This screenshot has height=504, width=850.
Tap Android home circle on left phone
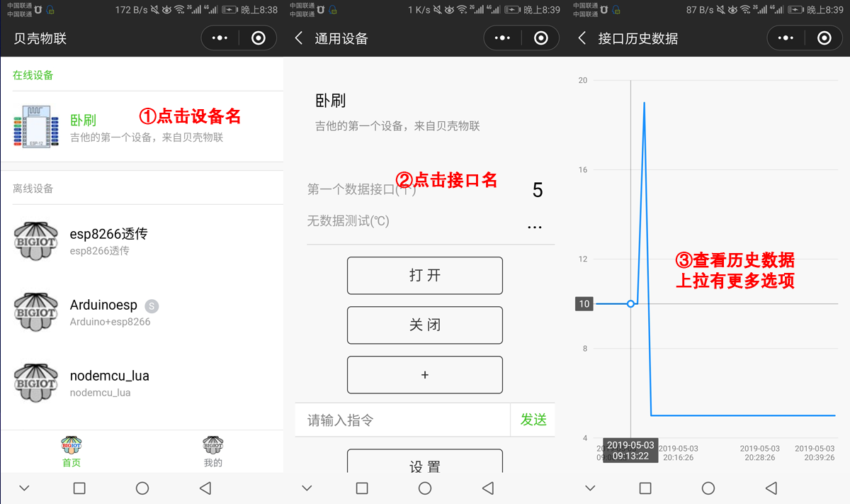[142, 488]
